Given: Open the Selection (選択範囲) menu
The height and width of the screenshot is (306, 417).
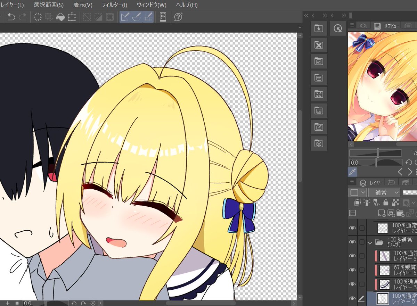Looking at the screenshot, I should click(49, 5).
